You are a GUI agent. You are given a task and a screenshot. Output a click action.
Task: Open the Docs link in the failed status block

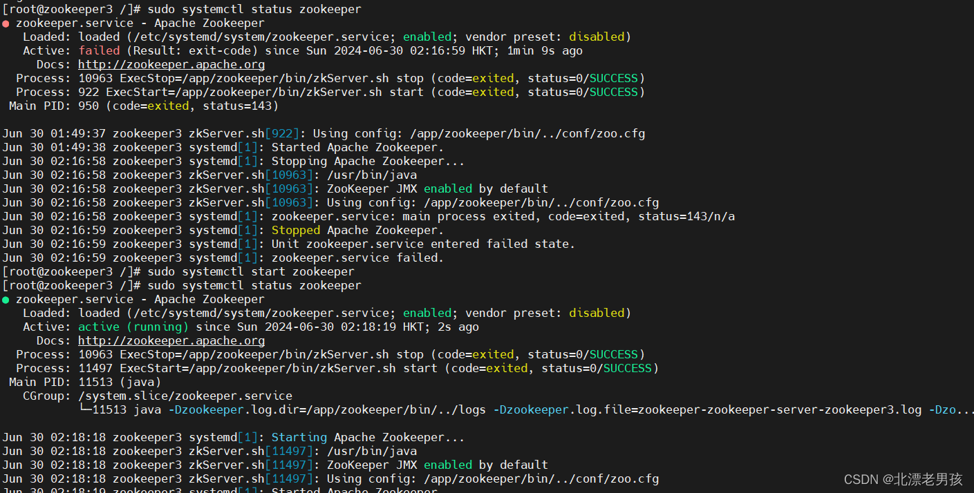(171, 64)
